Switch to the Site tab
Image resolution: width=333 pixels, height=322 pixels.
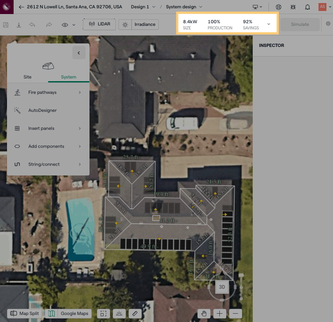point(27,77)
